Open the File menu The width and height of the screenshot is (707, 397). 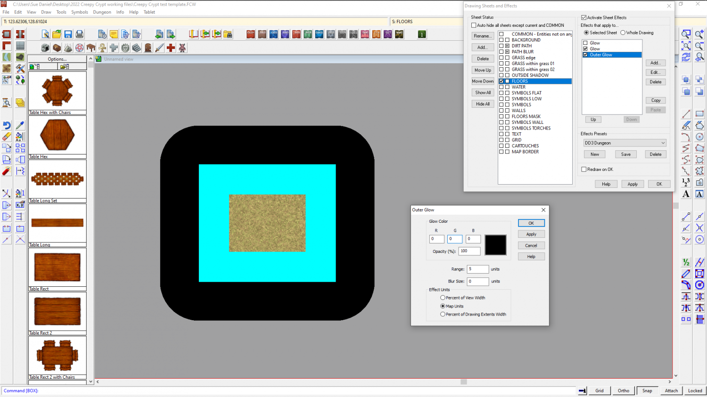(6, 12)
